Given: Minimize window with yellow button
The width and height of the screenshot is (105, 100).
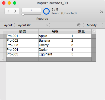Looking at the screenshot, I should click(x=9, y=3).
